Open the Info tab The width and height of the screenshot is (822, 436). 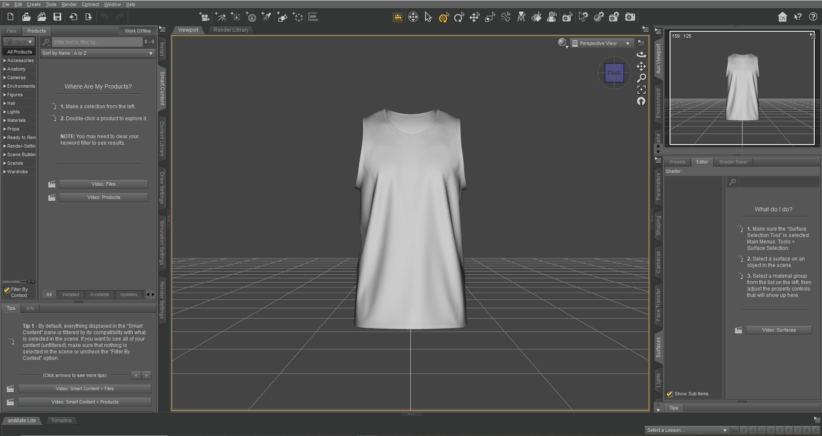[x=30, y=308]
